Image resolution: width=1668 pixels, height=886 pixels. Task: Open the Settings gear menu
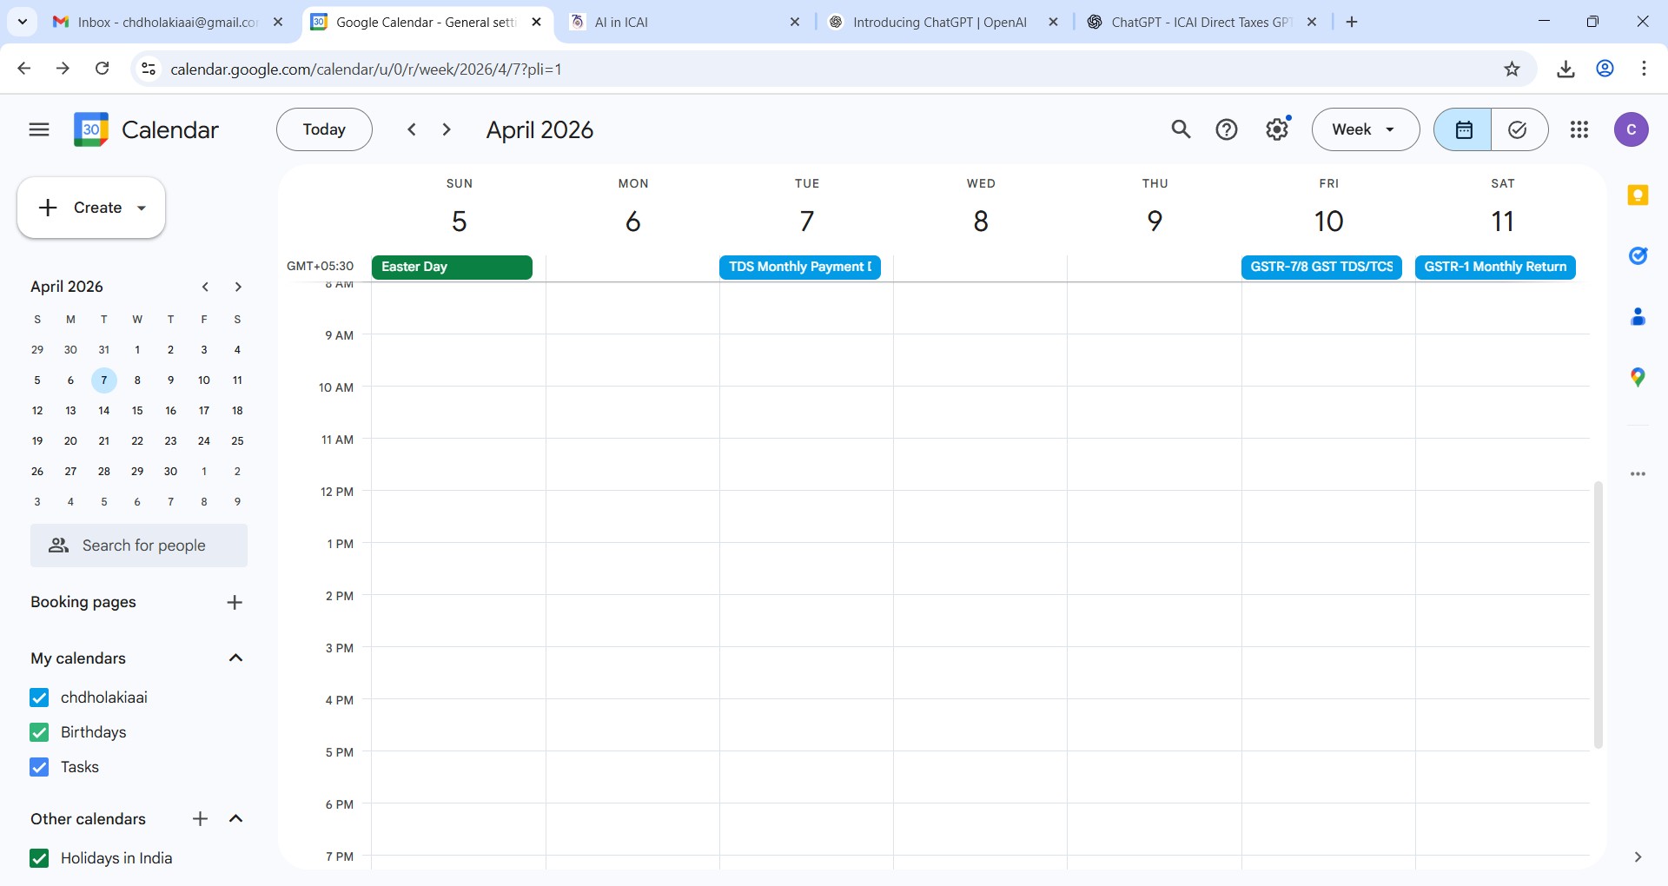coord(1276,129)
